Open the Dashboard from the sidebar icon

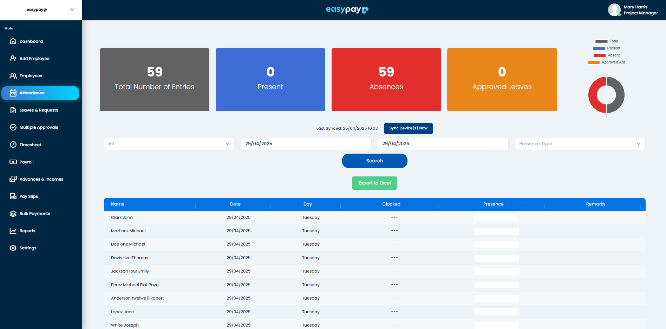click(13, 41)
